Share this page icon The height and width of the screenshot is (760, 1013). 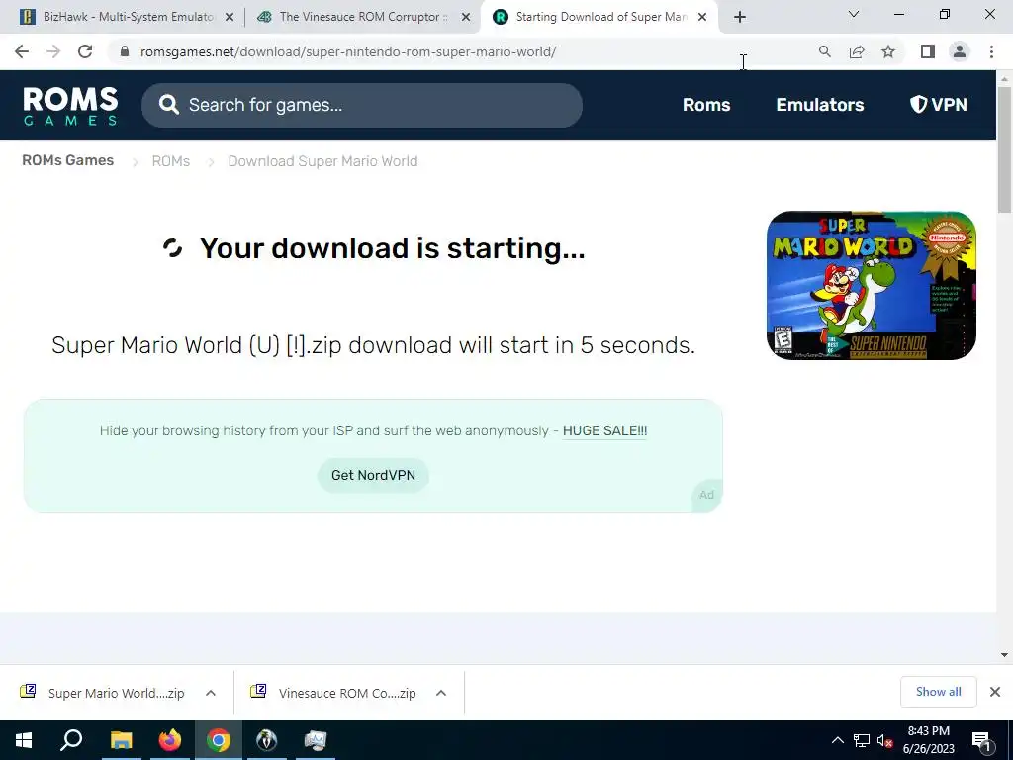click(x=857, y=51)
